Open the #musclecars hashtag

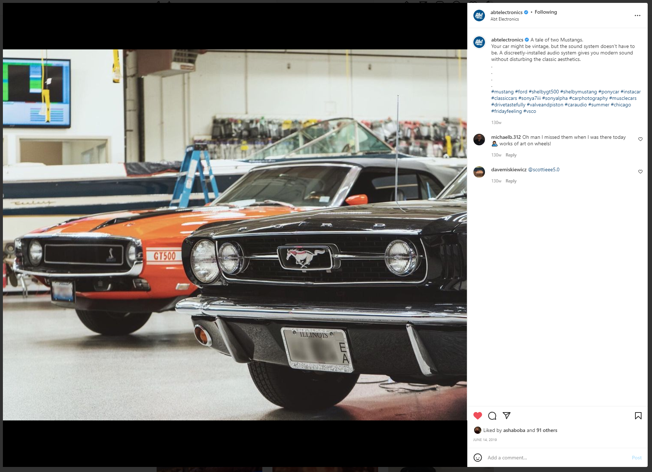(x=623, y=98)
